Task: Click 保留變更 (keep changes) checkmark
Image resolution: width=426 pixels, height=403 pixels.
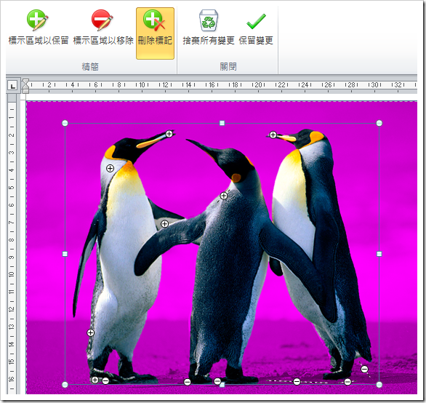Action: (x=256, y=27)
